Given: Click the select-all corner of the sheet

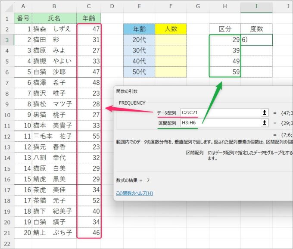Looking at the screenshot, I should pos(7,6).
